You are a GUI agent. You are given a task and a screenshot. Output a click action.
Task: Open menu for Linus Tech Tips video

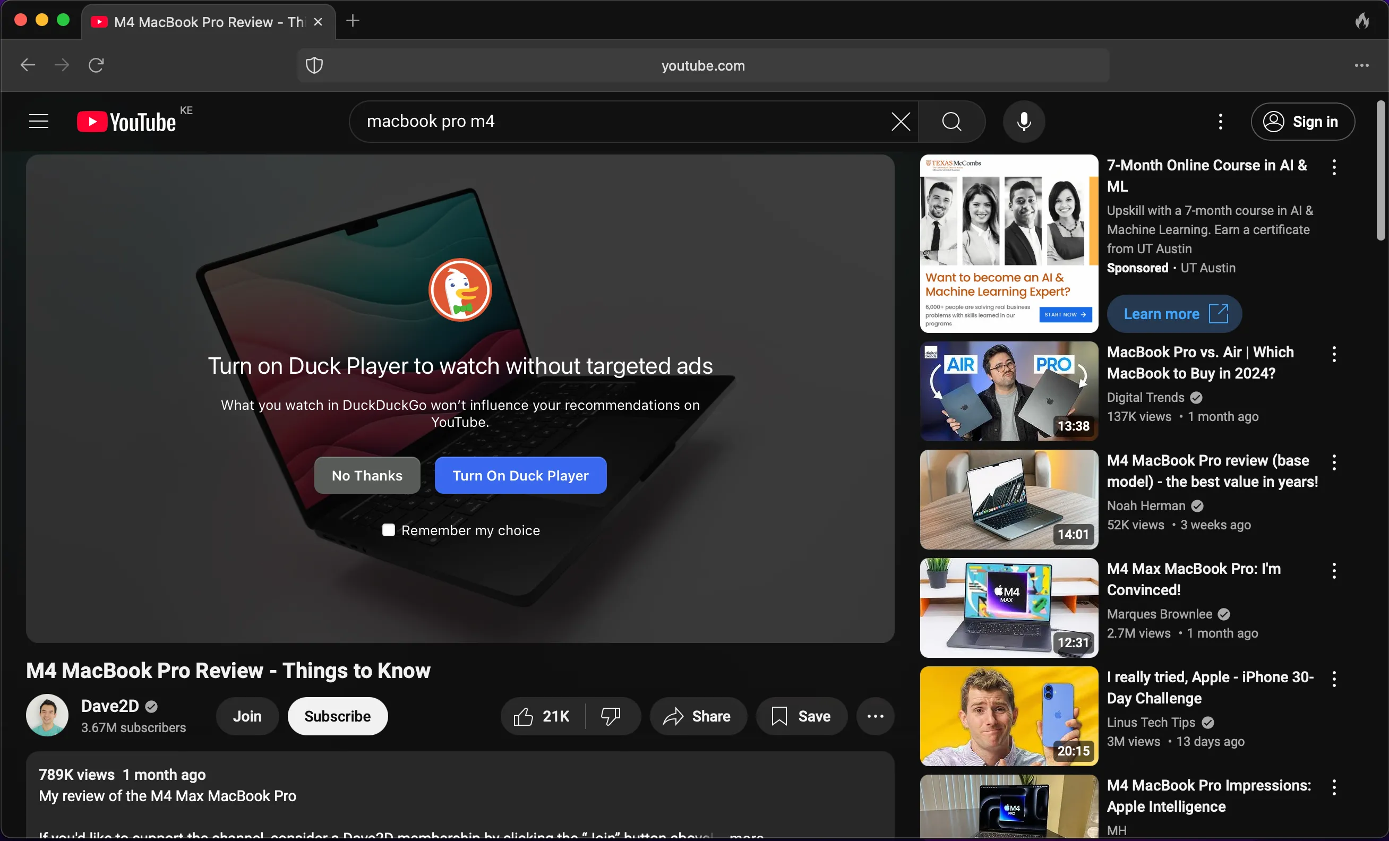(1334, 679)
